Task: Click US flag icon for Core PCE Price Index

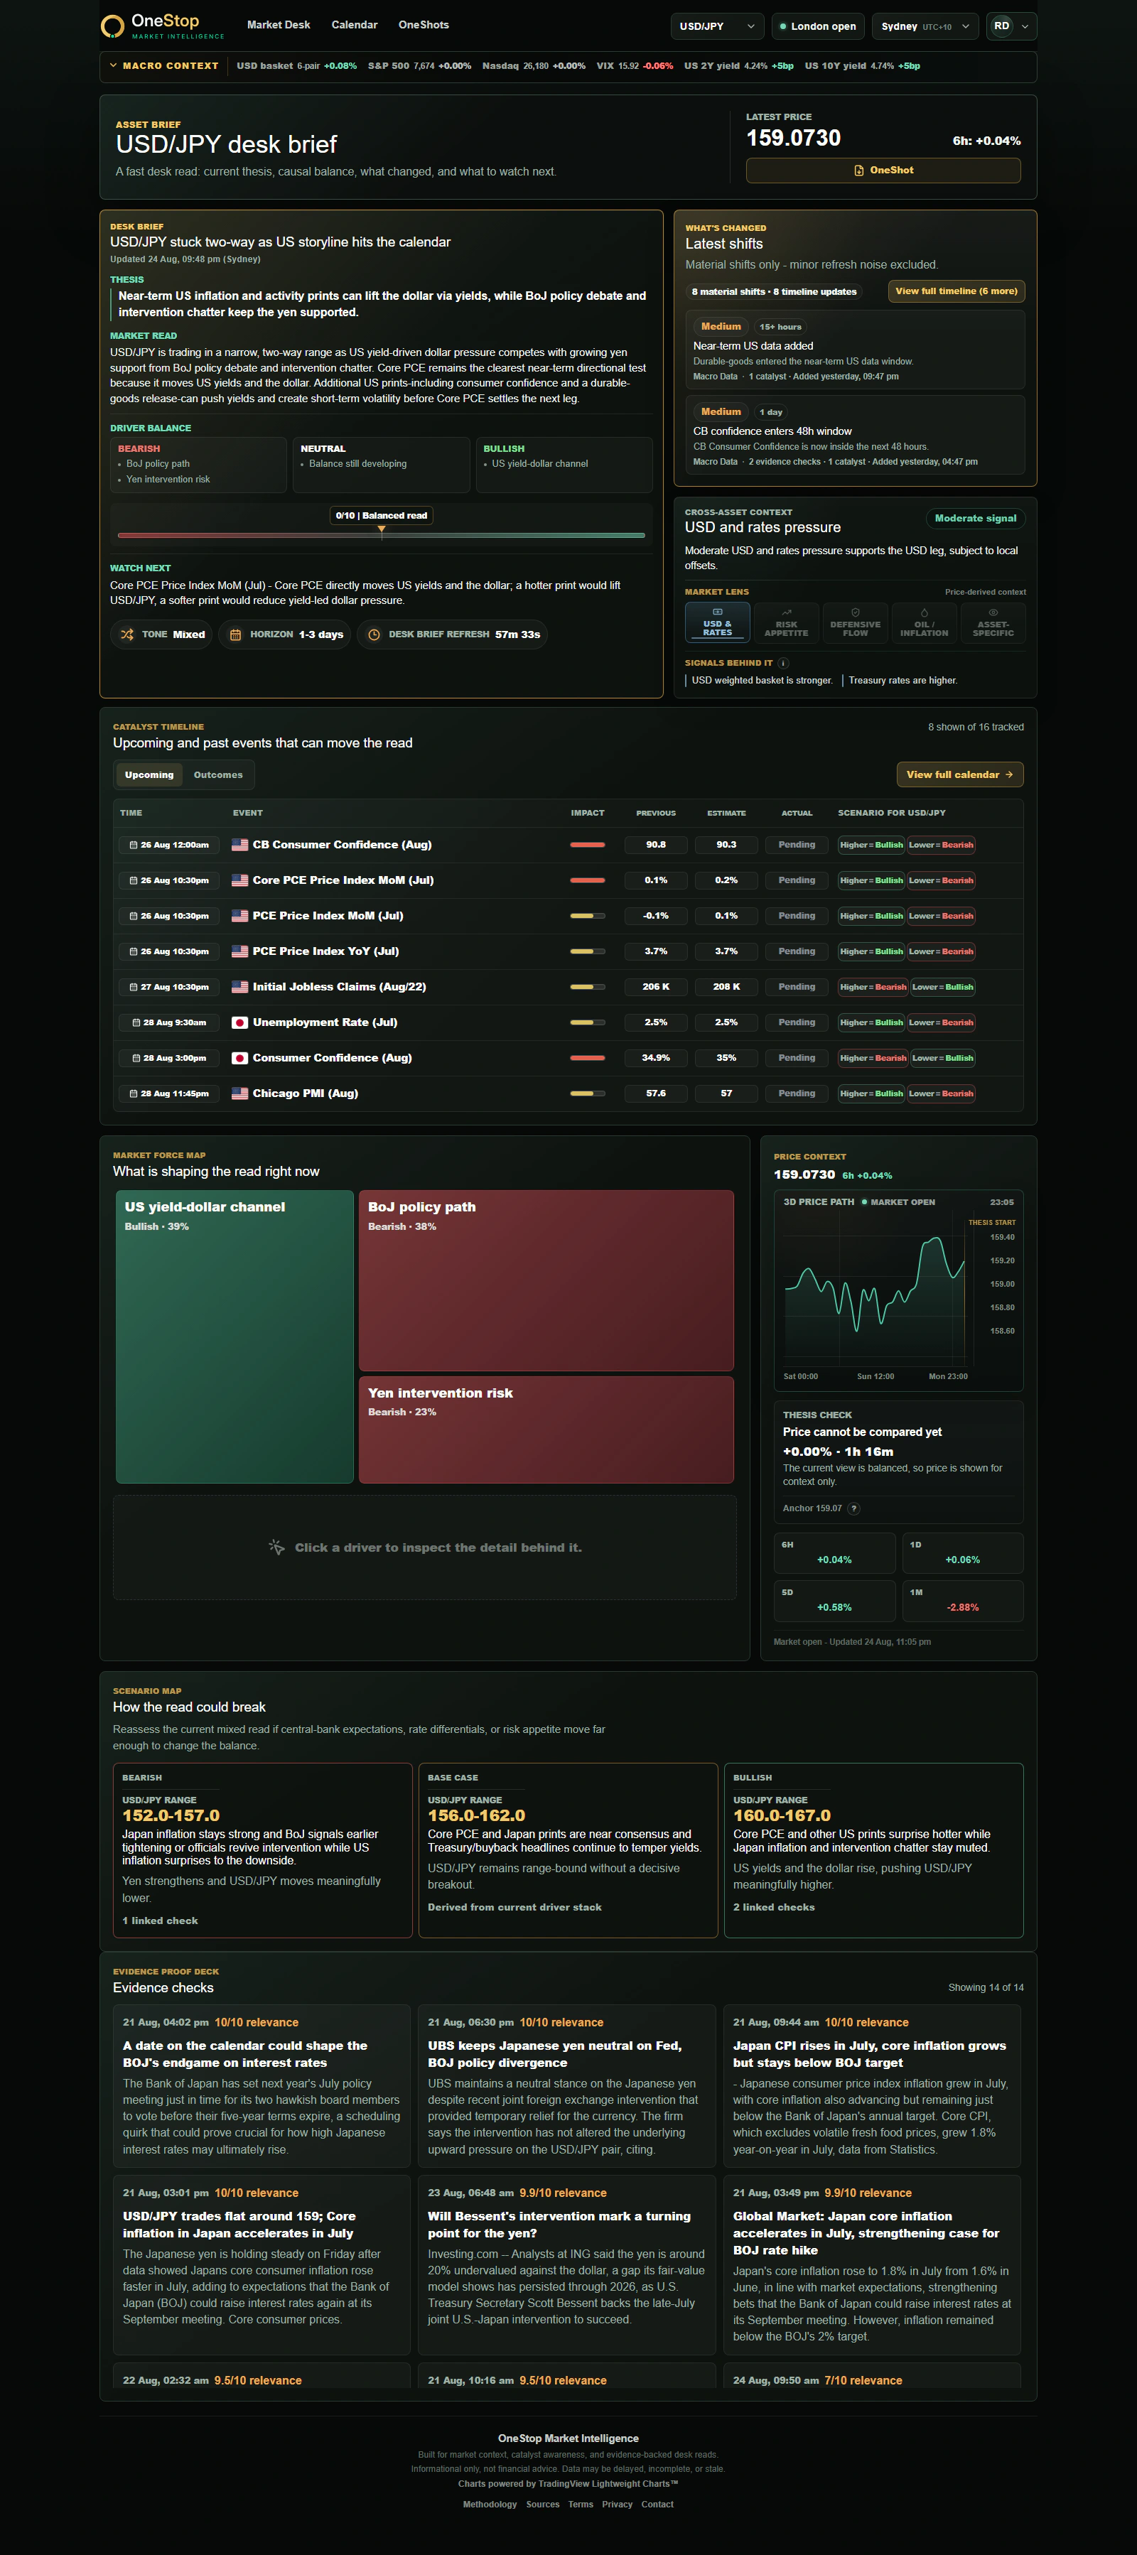Action: click(x=239, y=881)
